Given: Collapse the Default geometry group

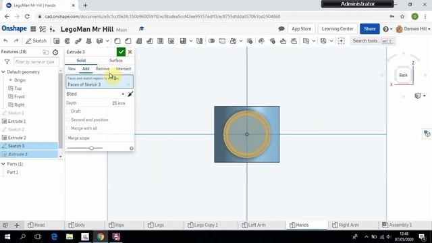Looking at the screenshot, I should point(3,72).
